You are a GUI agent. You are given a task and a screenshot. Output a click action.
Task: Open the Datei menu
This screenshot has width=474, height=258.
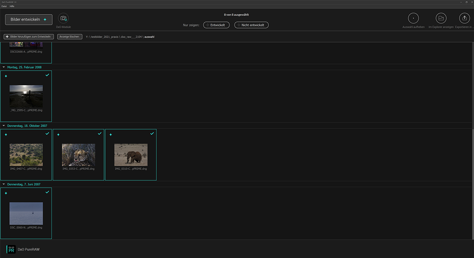[x=4, y=6]
